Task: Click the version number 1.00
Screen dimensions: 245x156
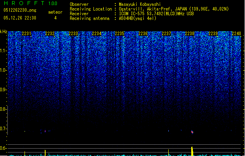Action: [x=53, y=3]
